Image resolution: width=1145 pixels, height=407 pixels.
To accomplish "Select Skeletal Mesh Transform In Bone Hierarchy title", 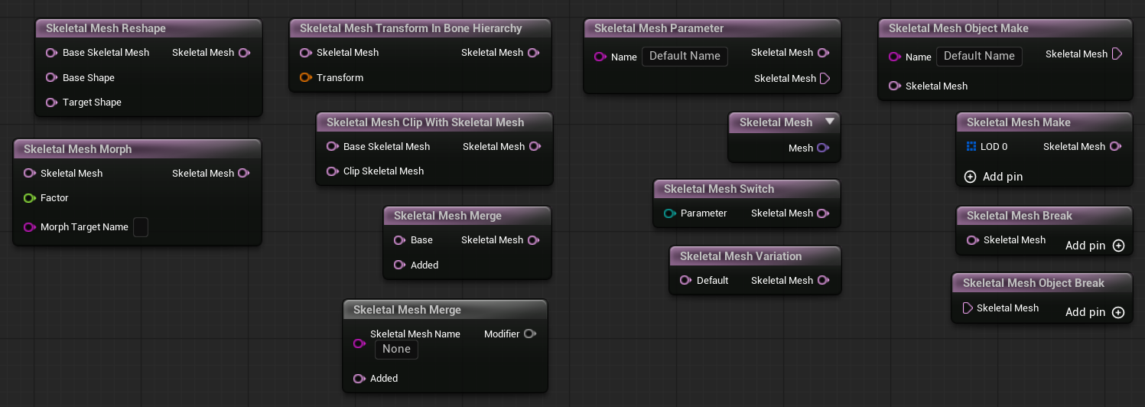I will coord(411,28).
